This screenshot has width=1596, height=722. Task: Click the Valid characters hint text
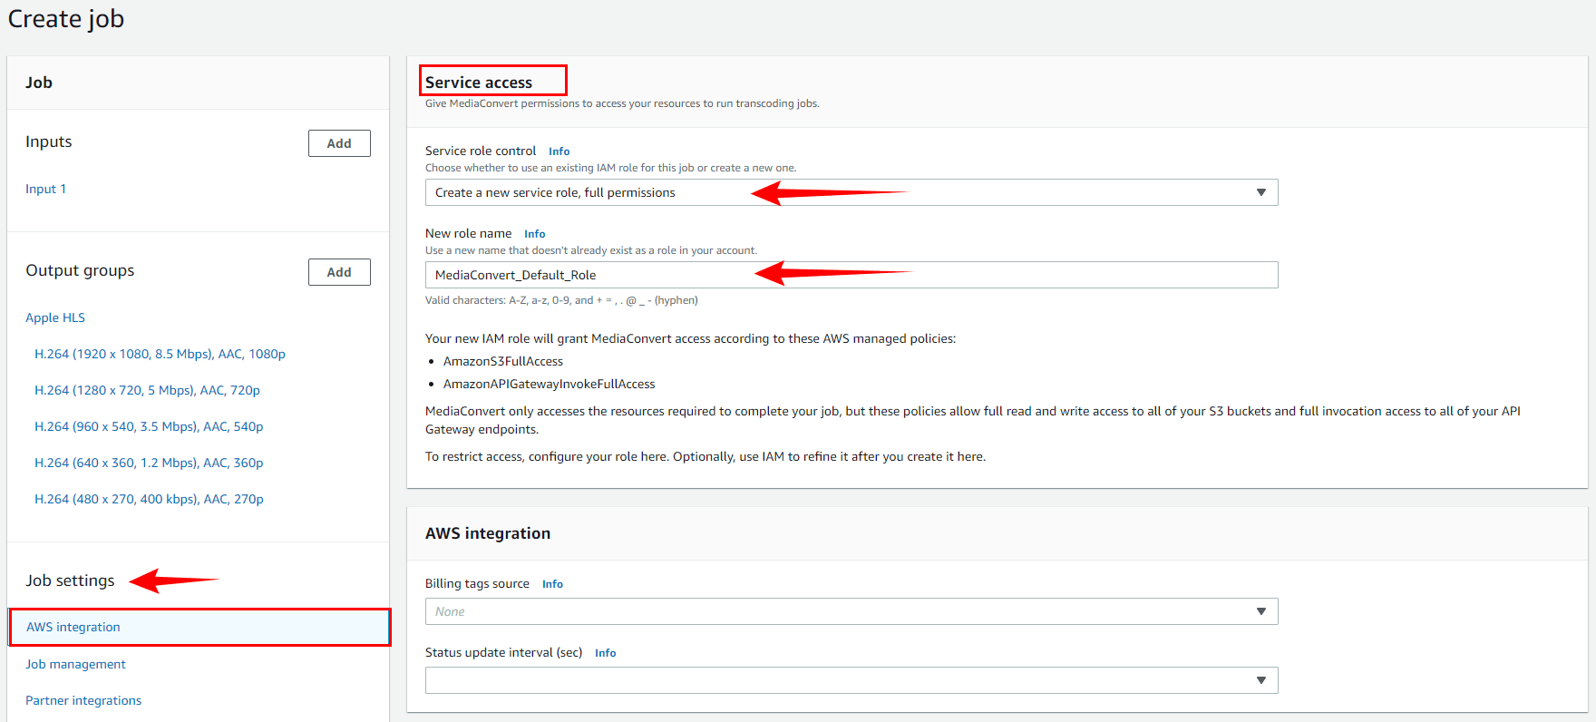561,300
